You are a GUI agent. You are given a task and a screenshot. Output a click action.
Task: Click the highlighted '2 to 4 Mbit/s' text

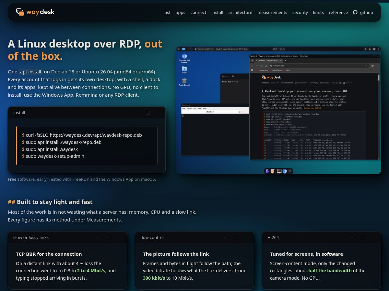pos(91,271)
